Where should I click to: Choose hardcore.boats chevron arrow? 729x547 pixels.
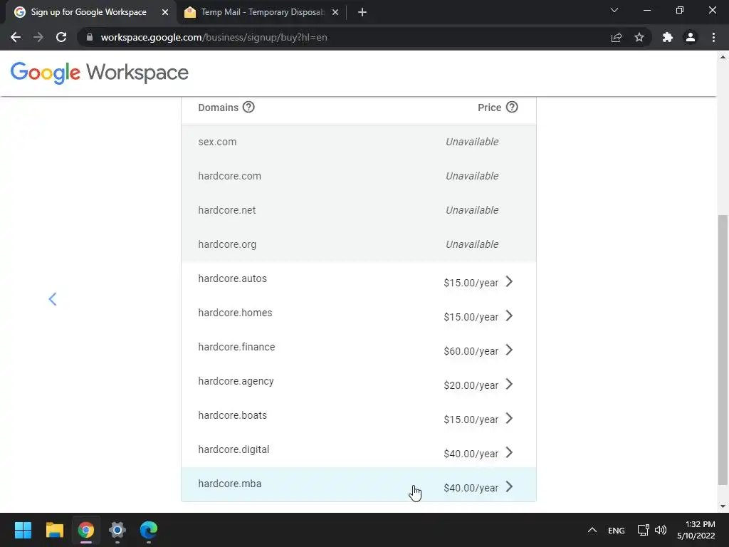point(509,418)
